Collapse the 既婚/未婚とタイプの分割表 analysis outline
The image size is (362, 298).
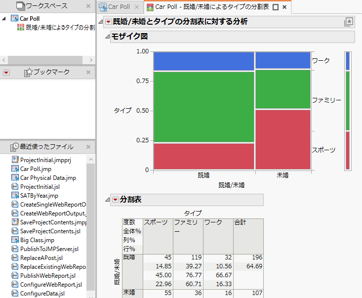click(x=100, y=22)
